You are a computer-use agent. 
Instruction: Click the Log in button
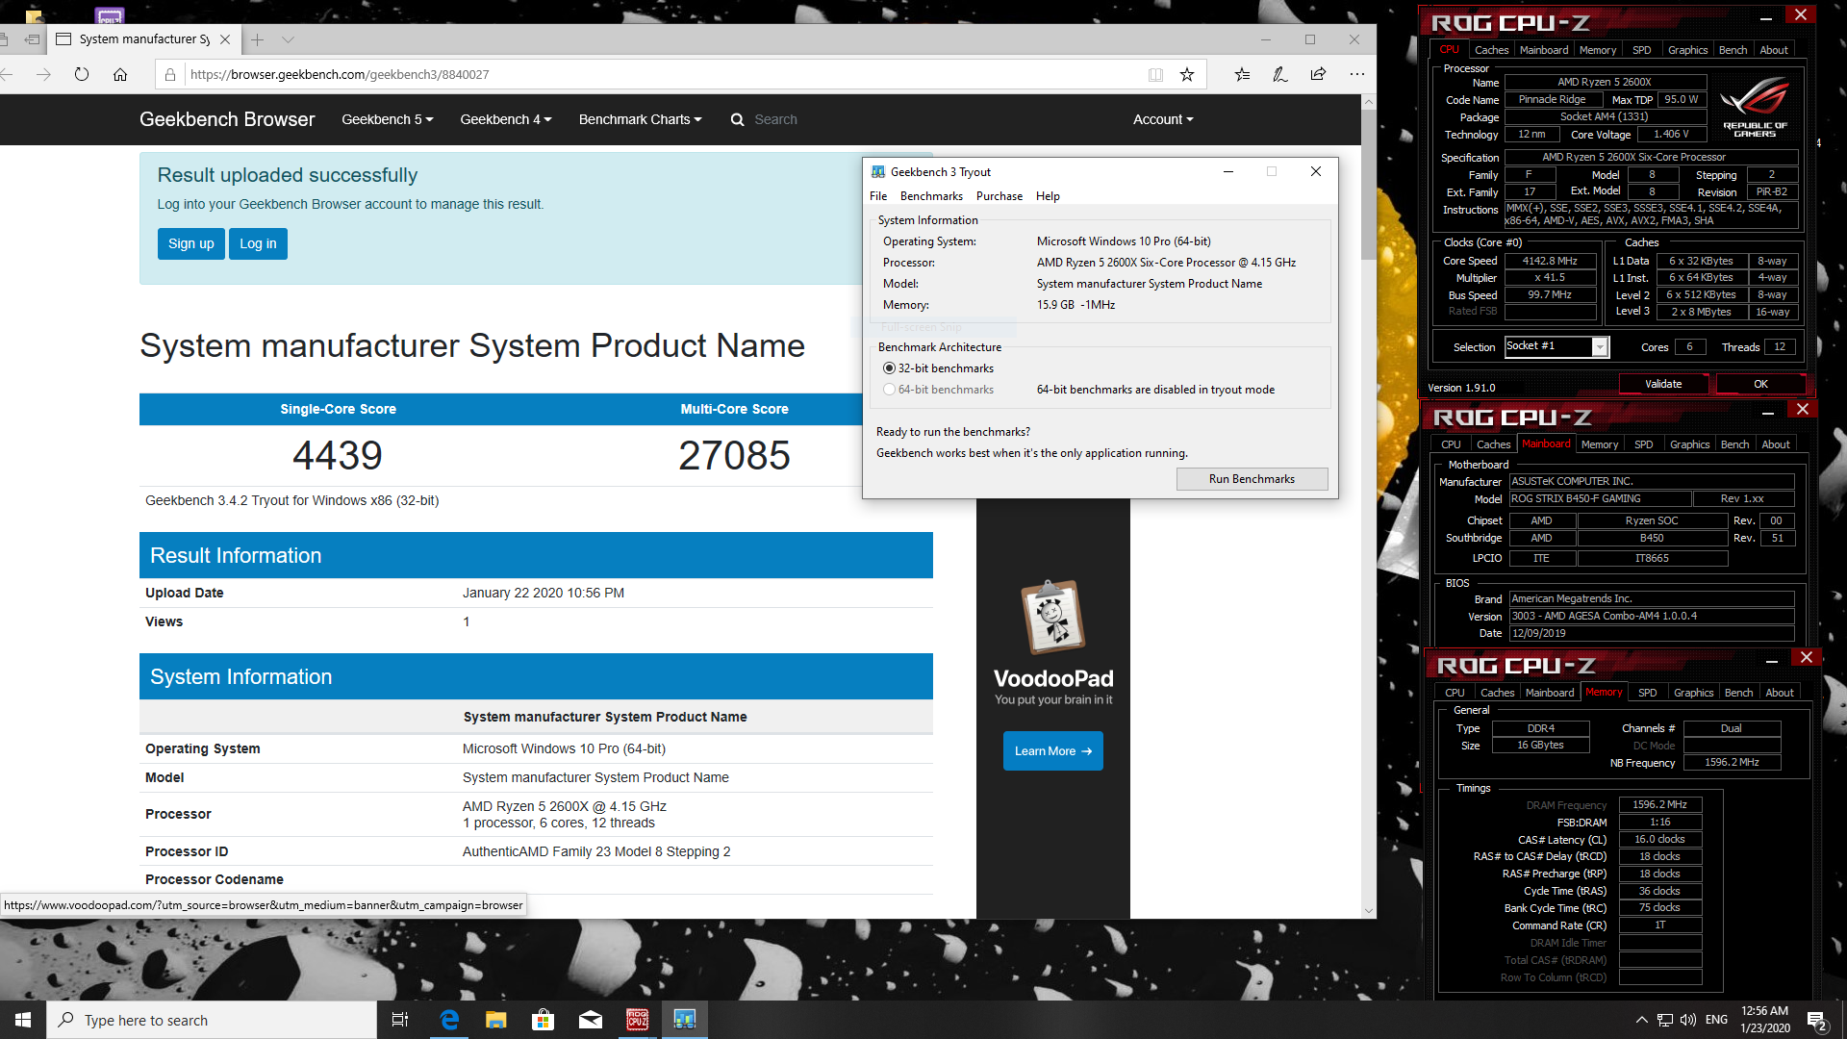click(x=258, y=243)
